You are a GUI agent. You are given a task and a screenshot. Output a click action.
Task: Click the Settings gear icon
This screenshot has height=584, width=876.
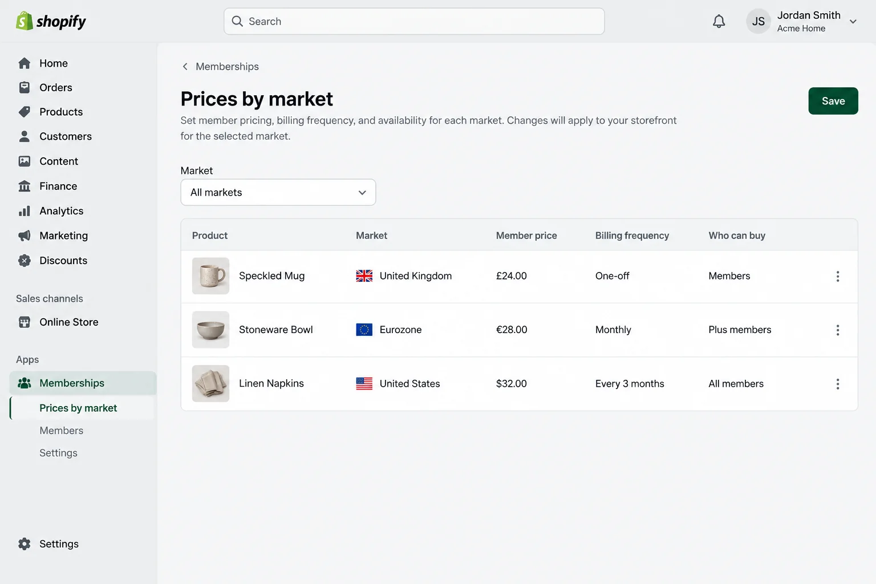pyautogui.click(x=25, y=544)
